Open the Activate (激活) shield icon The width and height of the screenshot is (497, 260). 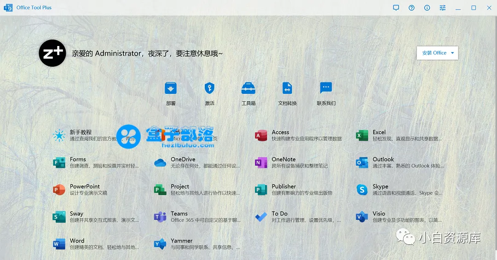click(209, 88)
